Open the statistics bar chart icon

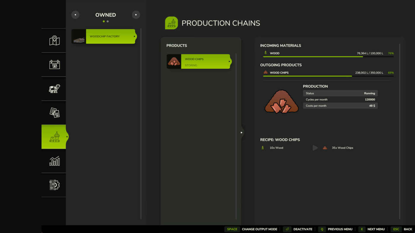pyautogui.click(x=54, y=161)
